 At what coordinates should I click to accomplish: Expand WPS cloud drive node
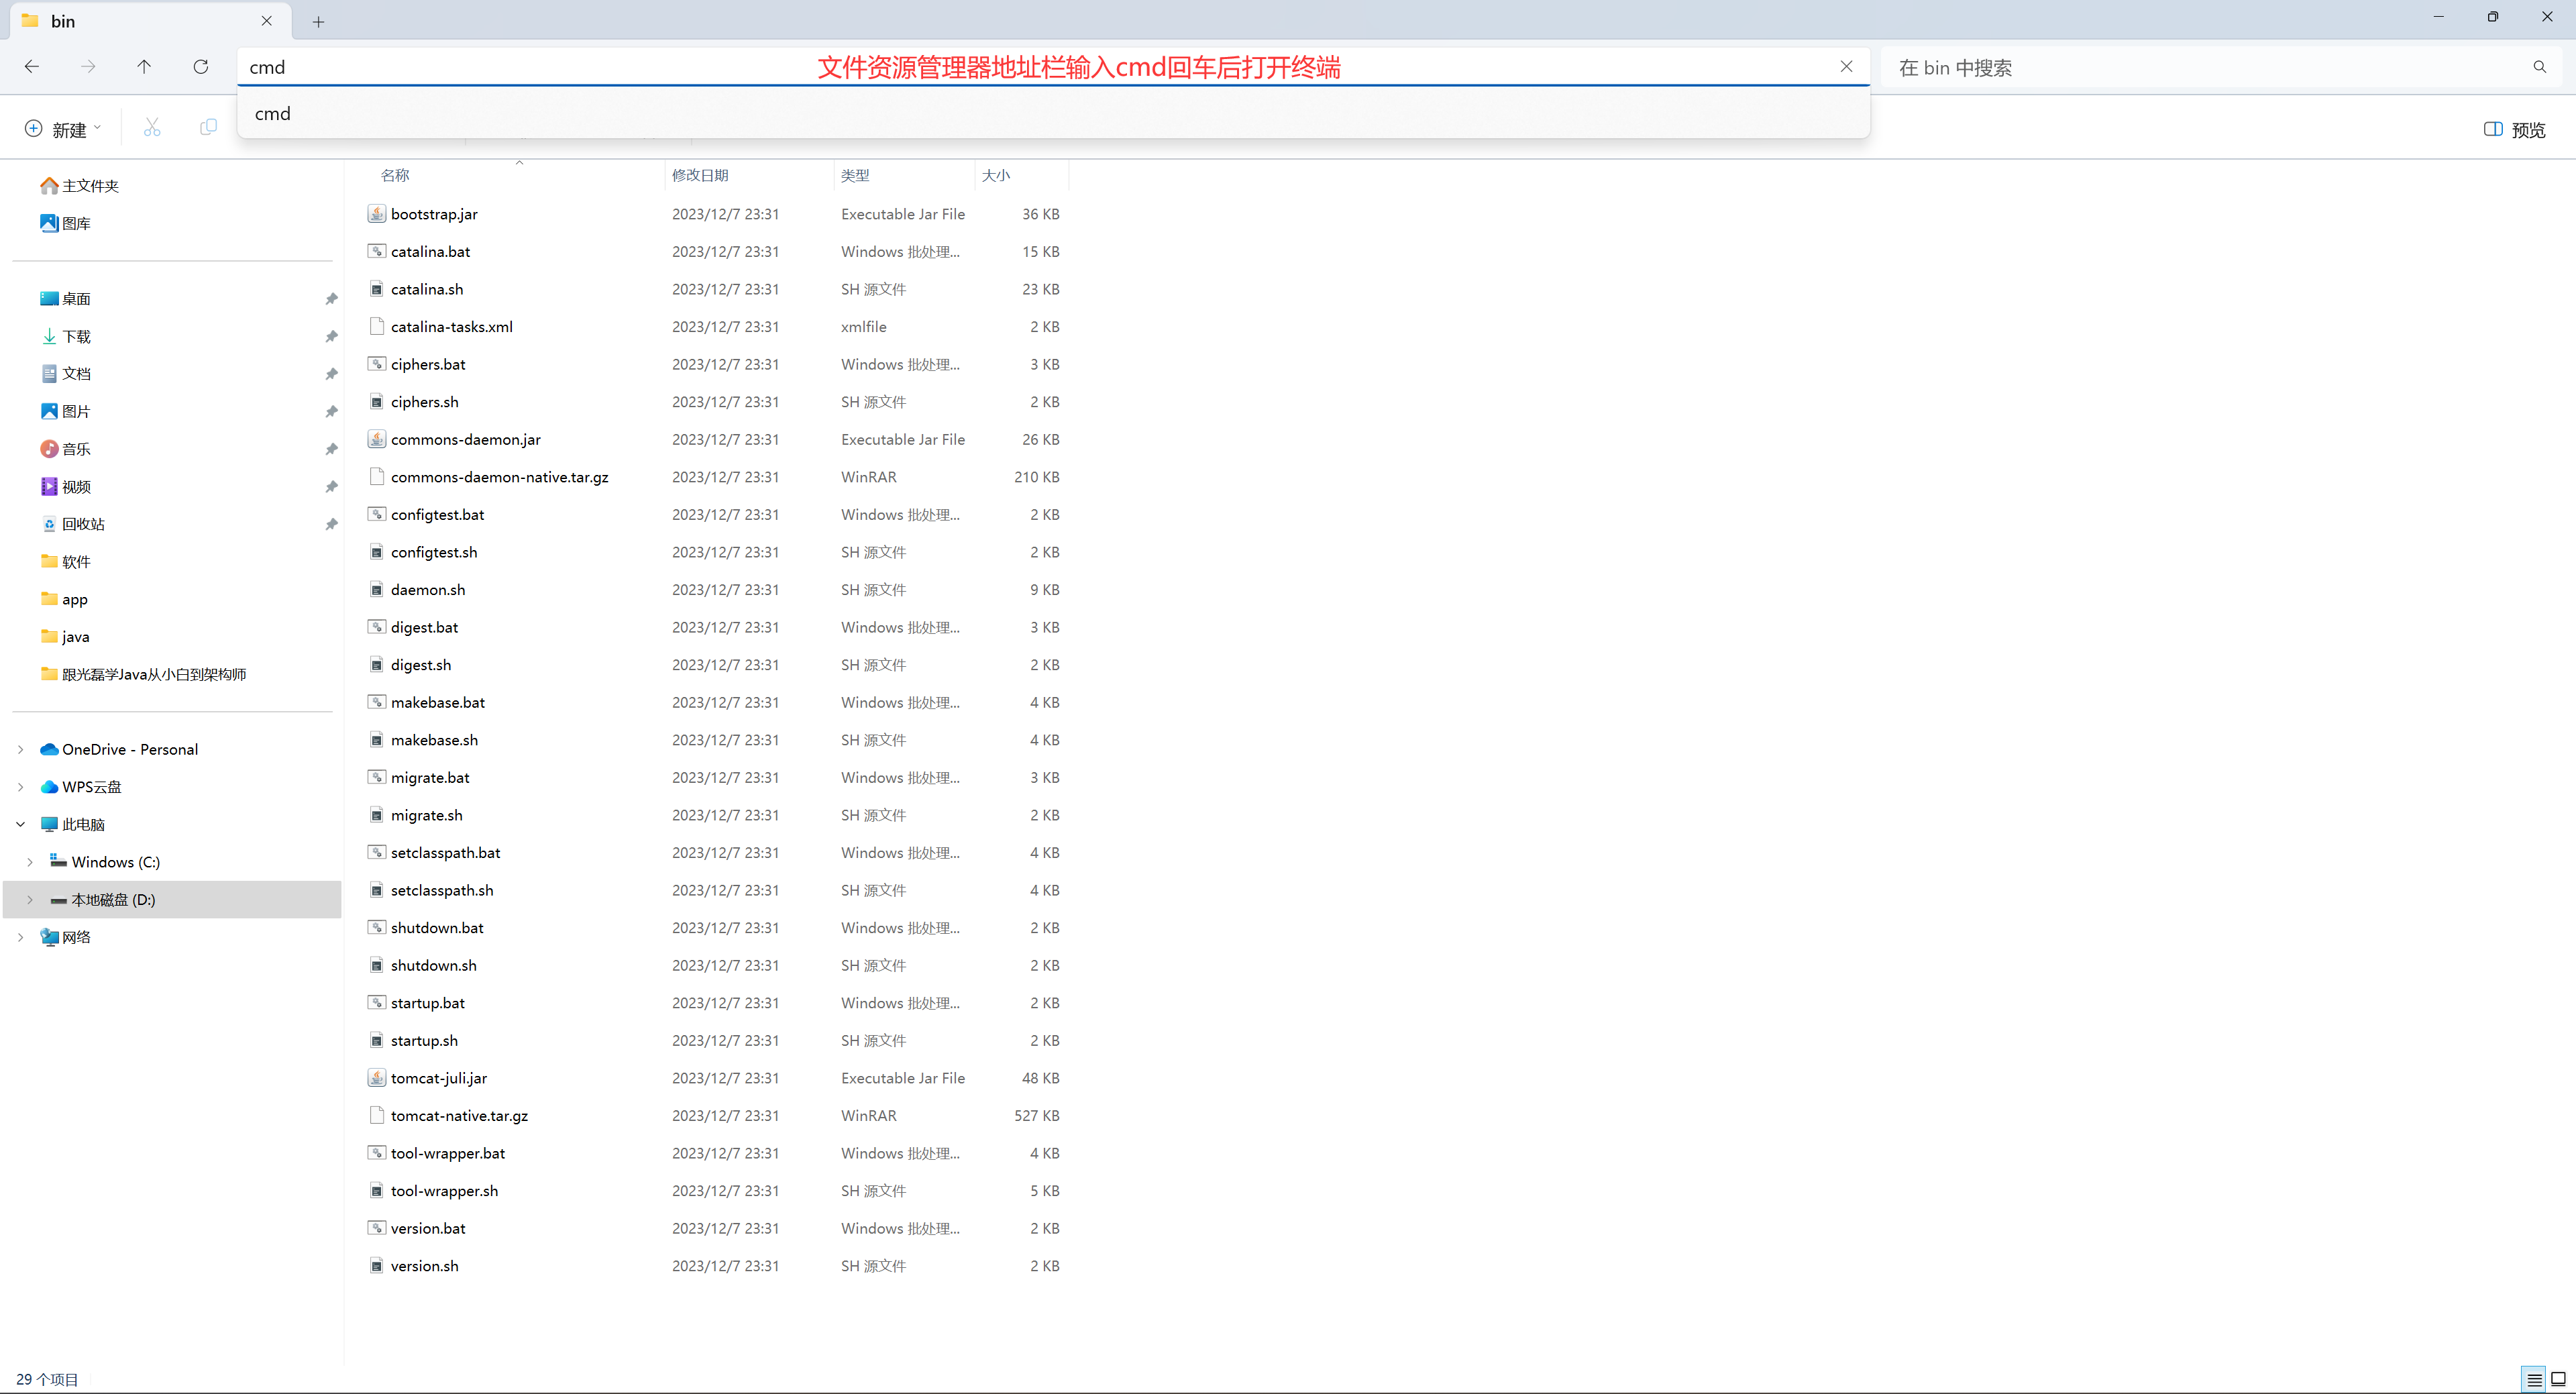coord(21,787)
